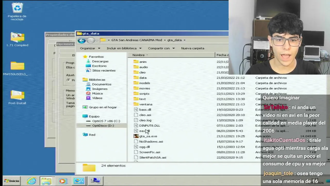This screenshot has width=330, height=186.
Task: Open the Documentos library
Action: point(102,84)
